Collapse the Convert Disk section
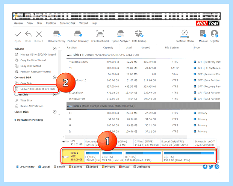This screenshot has width=233, height=186. click(x=55, y=77)
